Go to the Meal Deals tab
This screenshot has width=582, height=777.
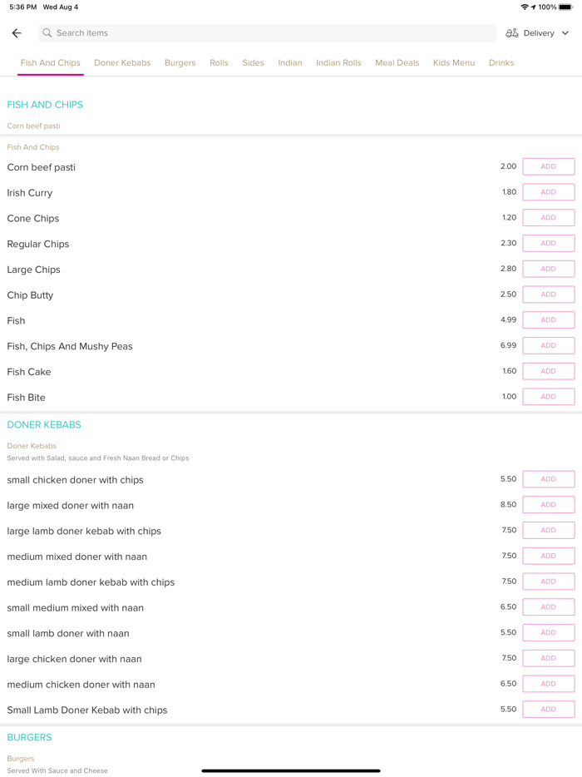(x=397, y=63)
